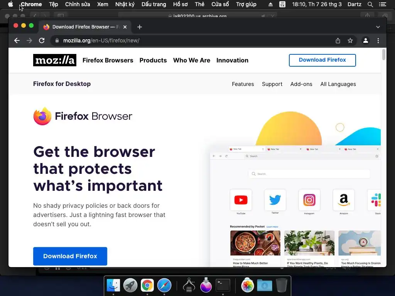The width and height of the screenshot is (395, 296).
Task: Launch Launchpad rocket icon in the Dock
Action: [x=130, y=285]
